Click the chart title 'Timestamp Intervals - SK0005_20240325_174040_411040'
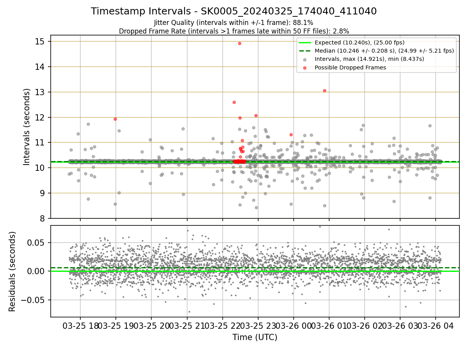The height and width of the screenshot is (351, 468). click(x=234, y=11)
